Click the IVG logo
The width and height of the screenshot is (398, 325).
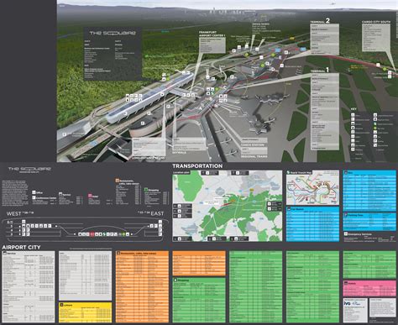(x=347, y=303)
